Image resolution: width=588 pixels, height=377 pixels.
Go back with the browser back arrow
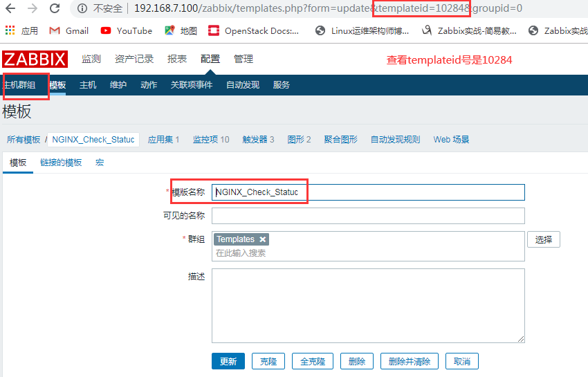click(x=10, y=8)
